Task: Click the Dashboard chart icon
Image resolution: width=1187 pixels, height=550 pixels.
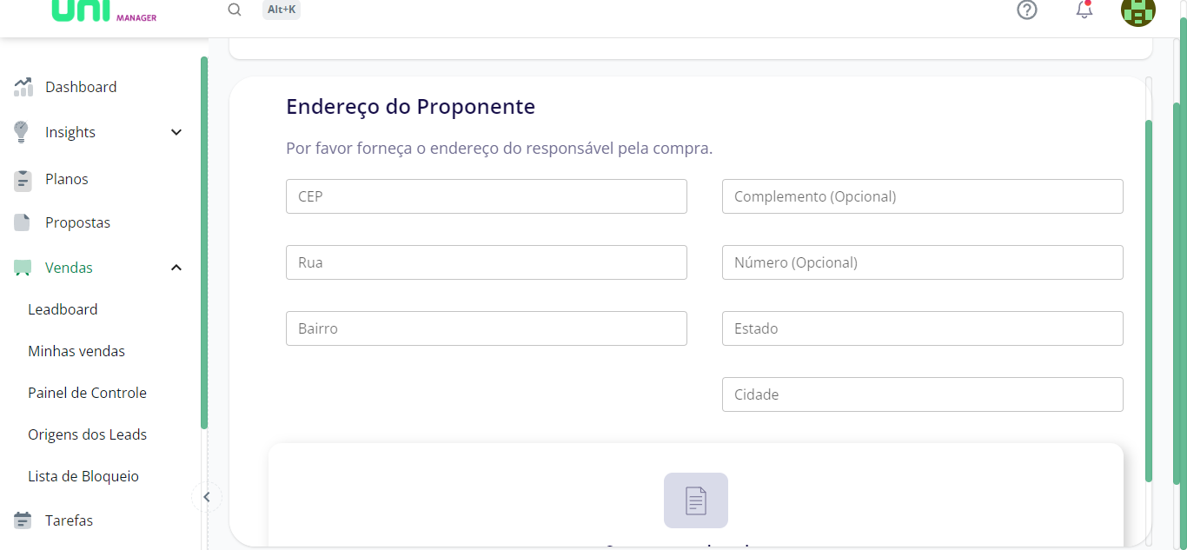Action: [23, 87]
